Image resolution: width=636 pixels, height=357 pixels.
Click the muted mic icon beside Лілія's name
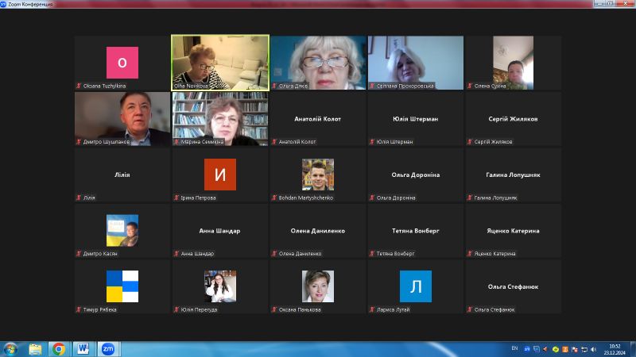[x=79, y=198]
